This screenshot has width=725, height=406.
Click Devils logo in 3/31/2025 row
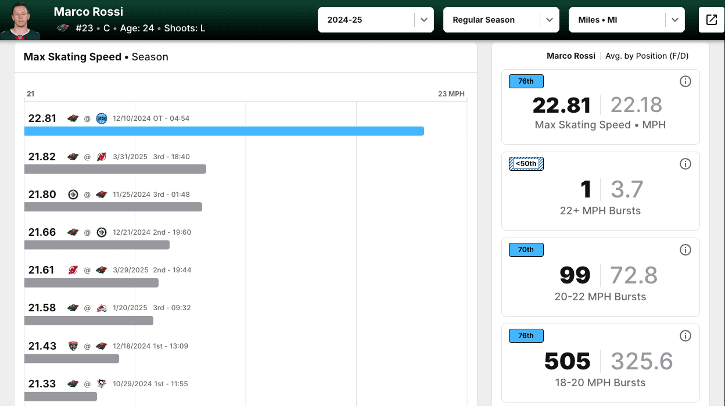[x=102, y=157]
